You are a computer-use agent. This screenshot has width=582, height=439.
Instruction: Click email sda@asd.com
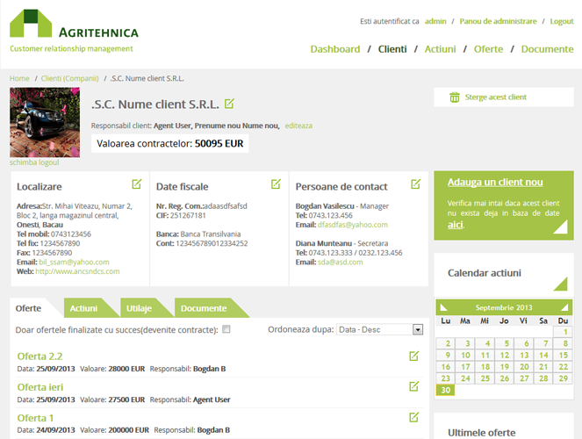point(340,262)
